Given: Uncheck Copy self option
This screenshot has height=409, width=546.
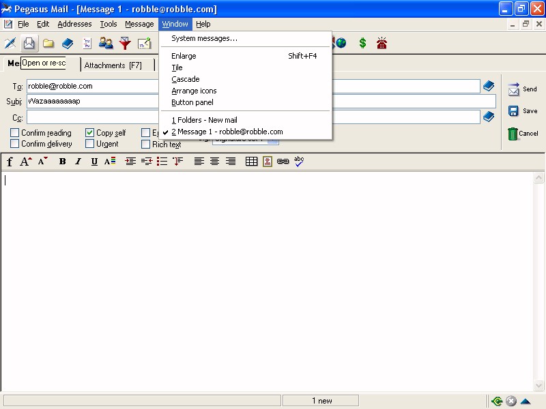Looking at the screenshot, I should click(x=89, y=132).
